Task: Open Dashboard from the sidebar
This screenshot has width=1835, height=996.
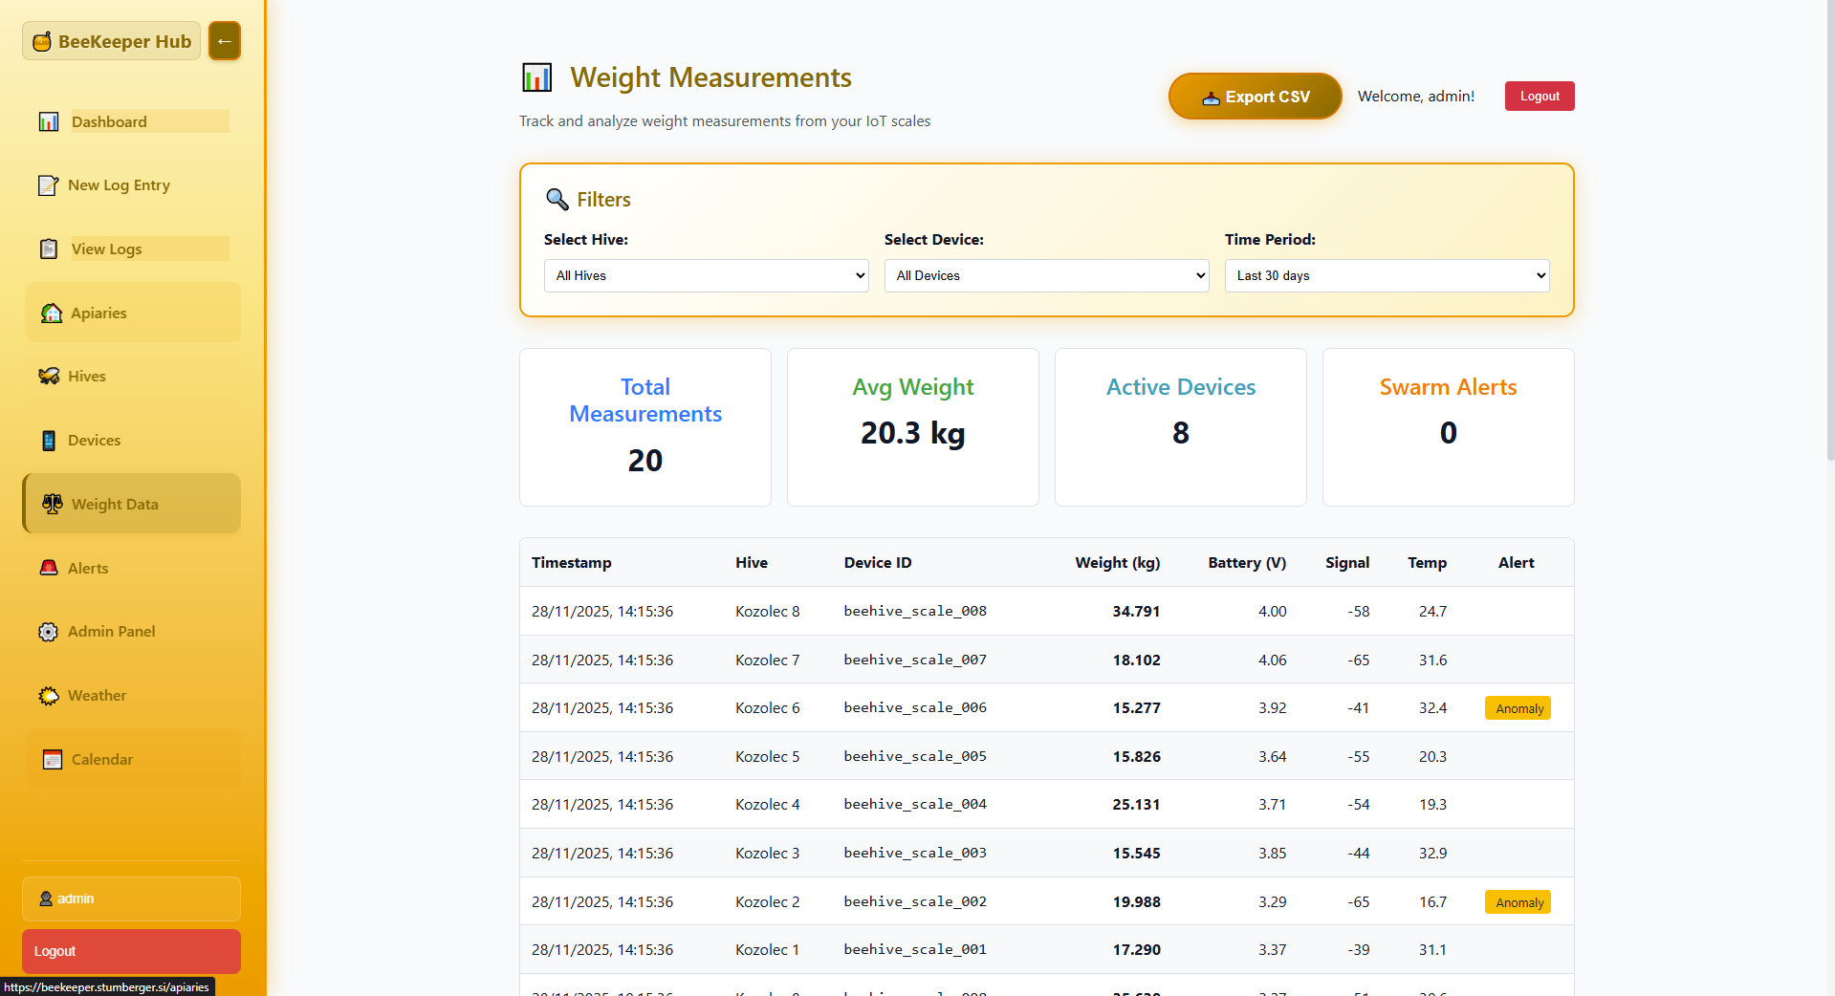Action: pyautogui.click(x=132, y=121)
